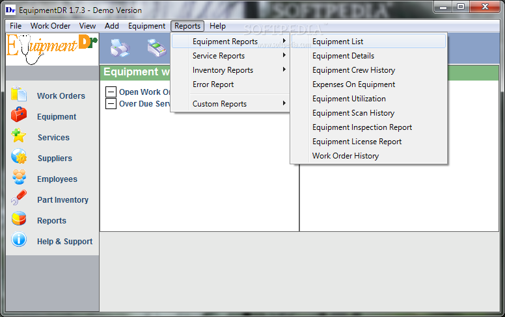Image resolution: width=505 pixels, height=317 pixels.
Task: Choose Equipment Inspection Report
Action: click(368, 127)
